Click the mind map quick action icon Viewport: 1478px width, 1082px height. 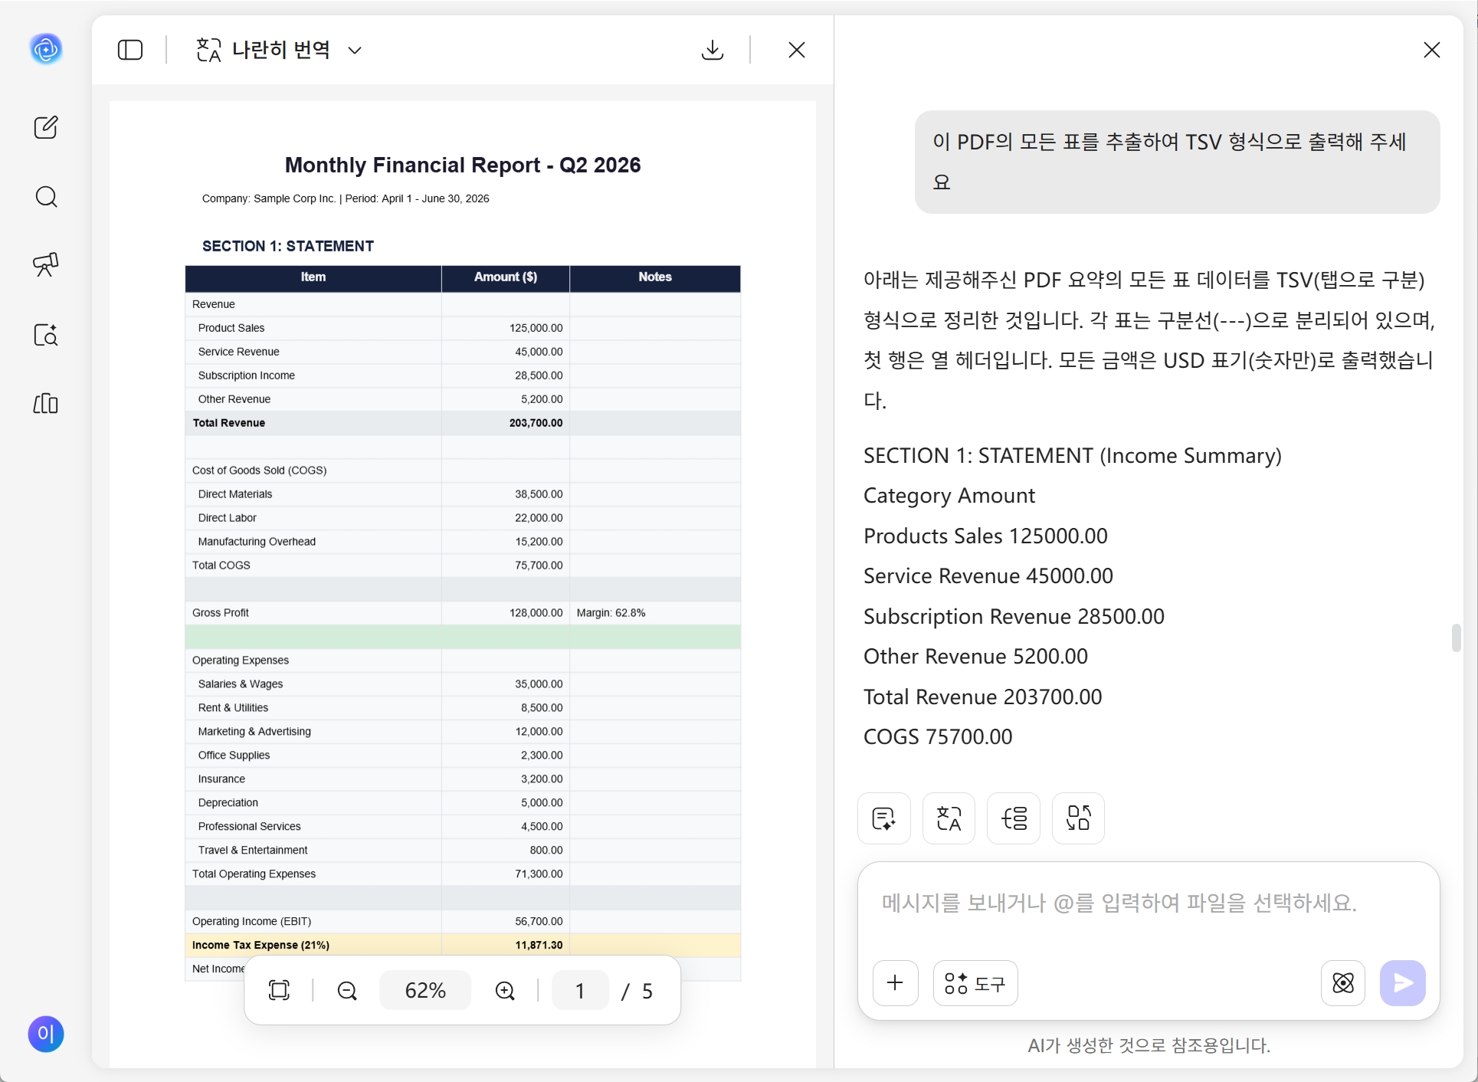pyautogui.click(x=1013, y=818)
